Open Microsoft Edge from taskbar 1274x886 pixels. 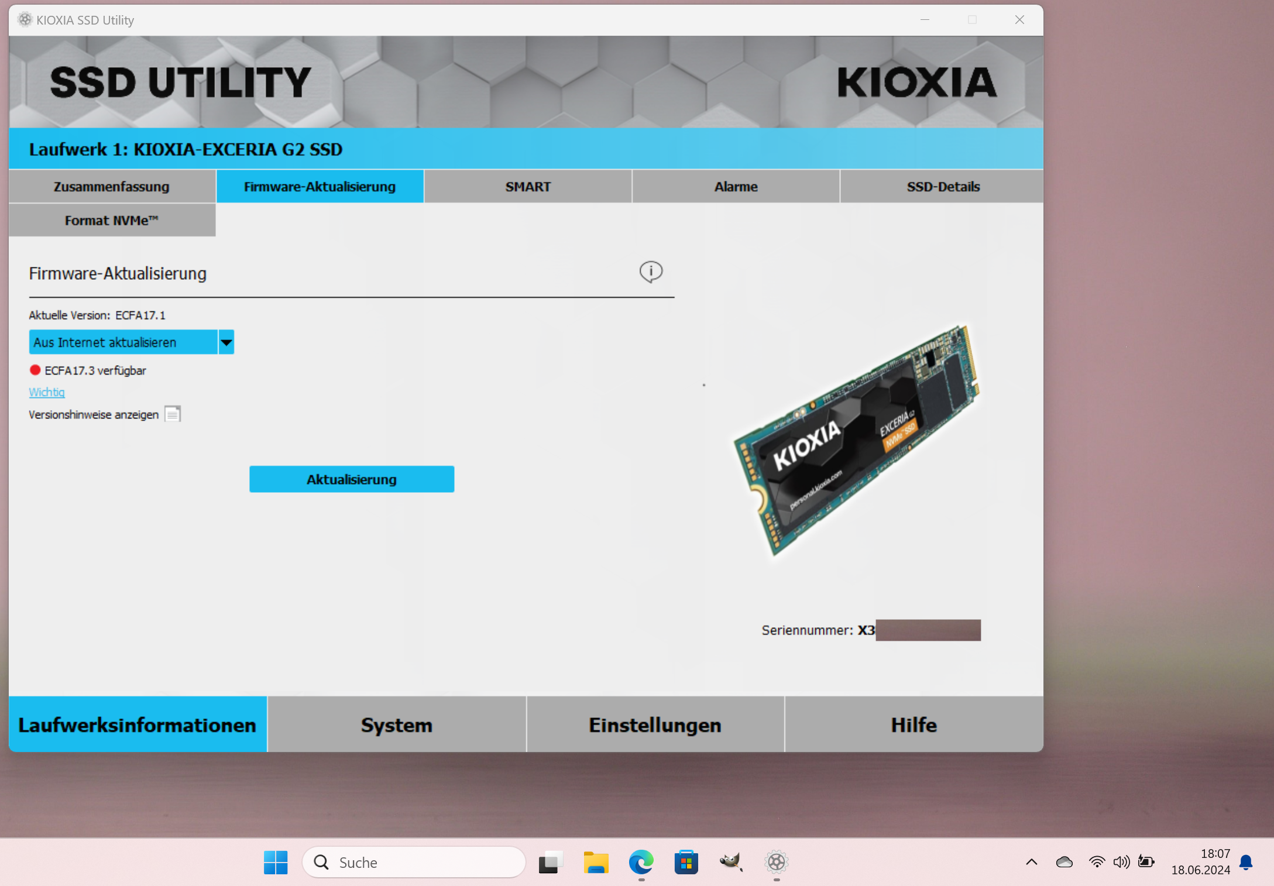[x=641, y=862]
